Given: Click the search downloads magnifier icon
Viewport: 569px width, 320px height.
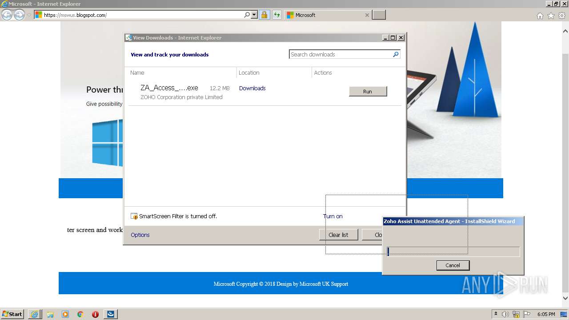Looking at the screenshot, I should pyautogui.click(x=396, y=54).
